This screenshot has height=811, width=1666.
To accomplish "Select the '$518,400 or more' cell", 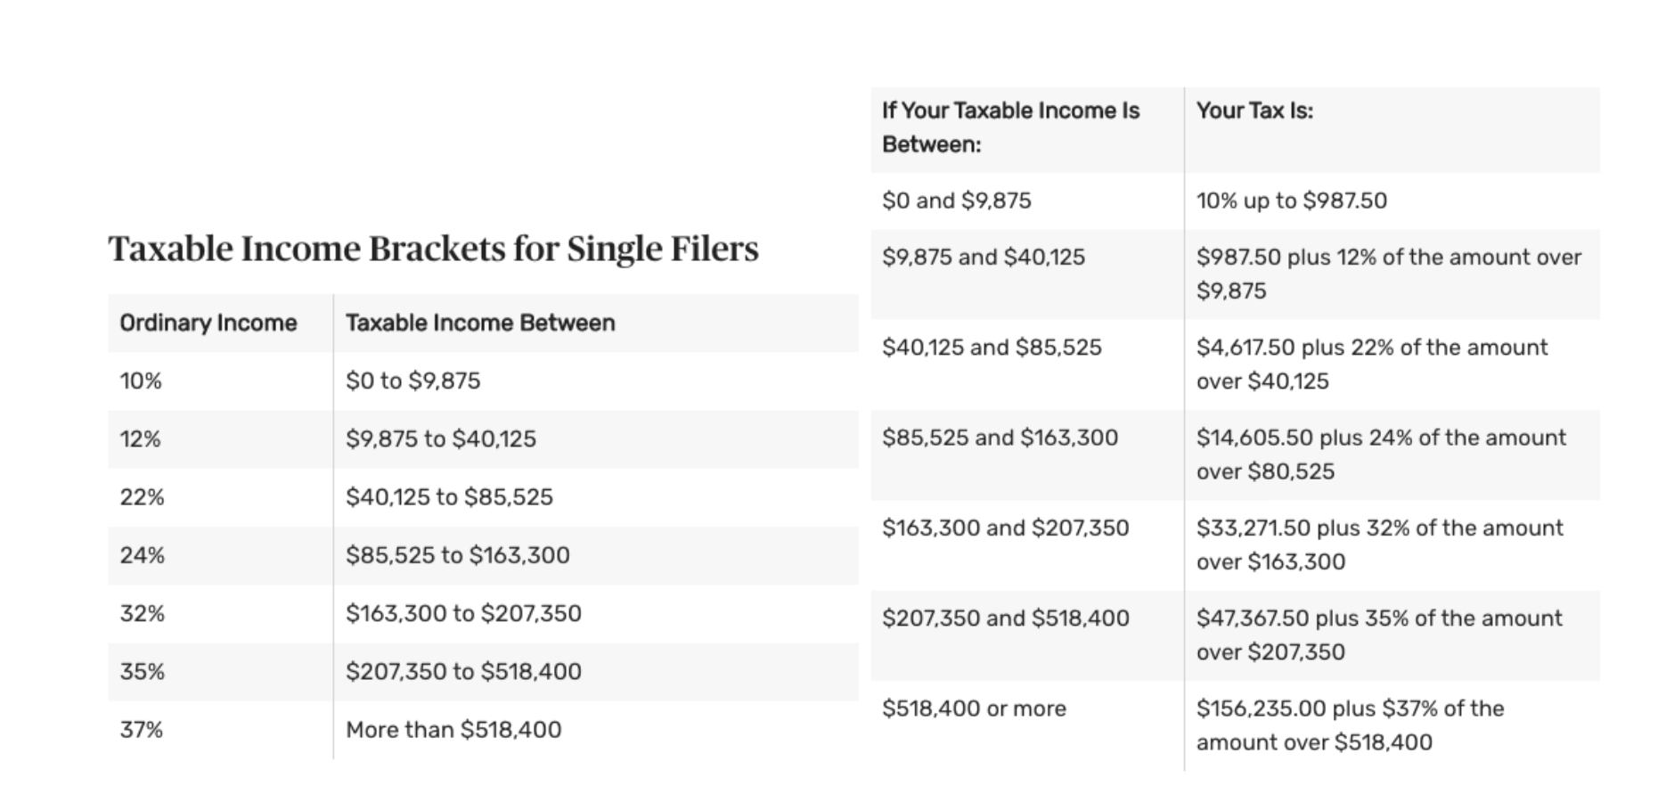I will [x=974, y=709].
